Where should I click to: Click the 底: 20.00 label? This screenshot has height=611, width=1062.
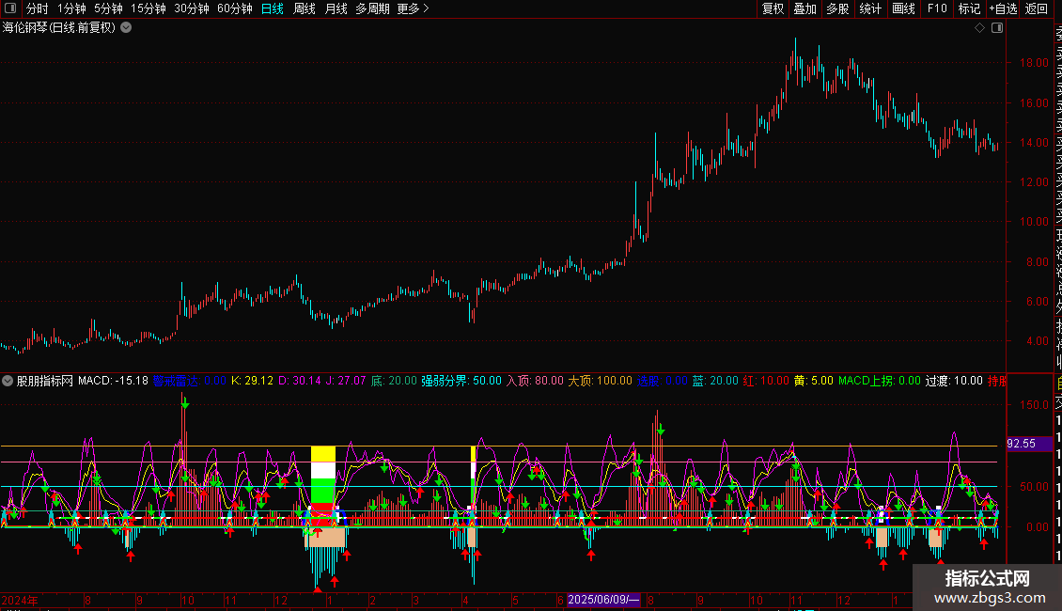pyautogui.click(x=394, y=381)
